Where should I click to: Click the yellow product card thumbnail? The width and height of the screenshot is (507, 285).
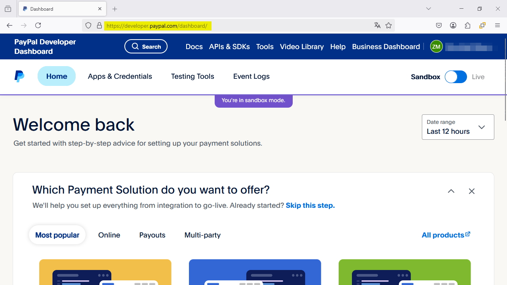click(105, 272)
